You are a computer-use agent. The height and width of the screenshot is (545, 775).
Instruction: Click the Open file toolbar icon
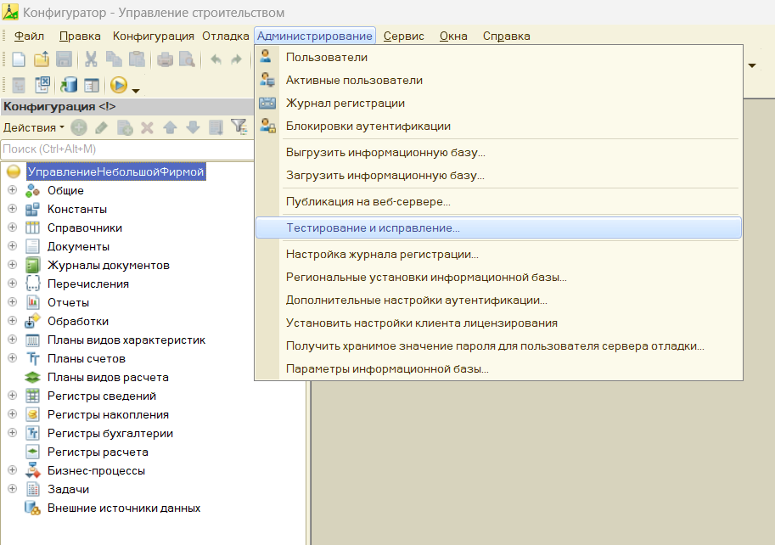click(x=42, y=59)
